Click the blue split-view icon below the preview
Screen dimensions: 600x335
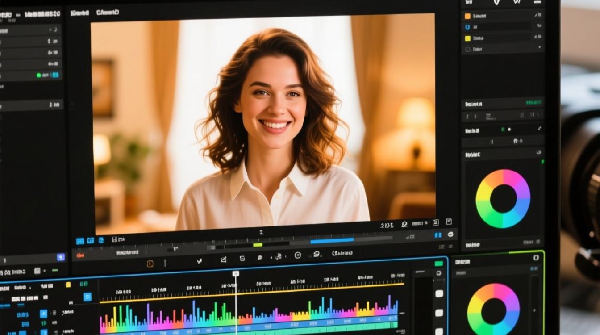[x=438, y=235]
